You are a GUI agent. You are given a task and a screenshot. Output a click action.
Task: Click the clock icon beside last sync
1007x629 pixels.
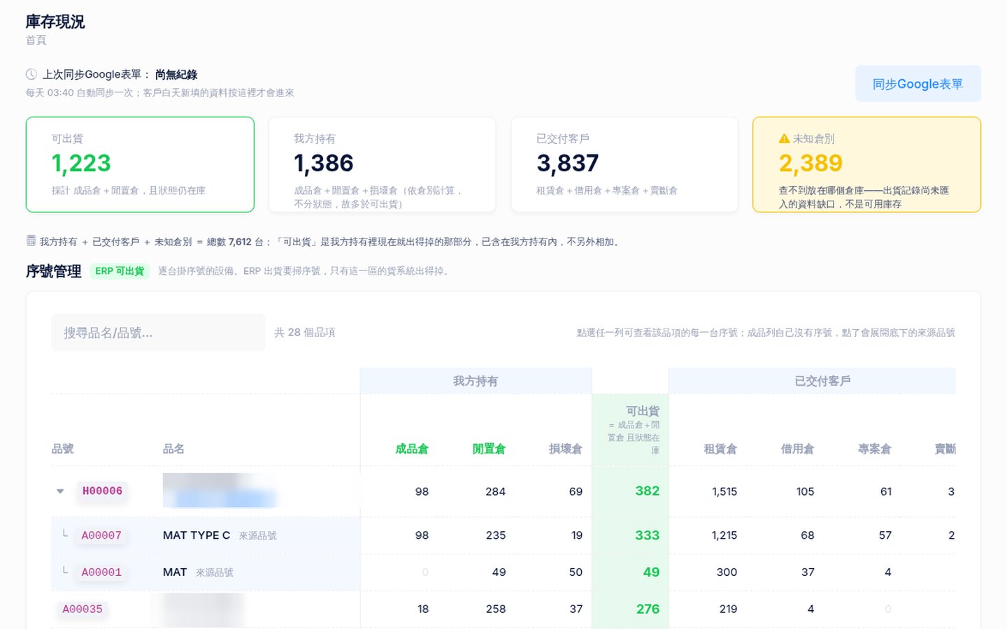(x=31, y=74)
